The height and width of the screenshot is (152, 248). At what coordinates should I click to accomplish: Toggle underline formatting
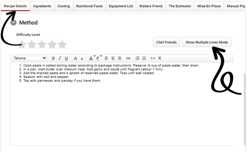coord(66,58)
